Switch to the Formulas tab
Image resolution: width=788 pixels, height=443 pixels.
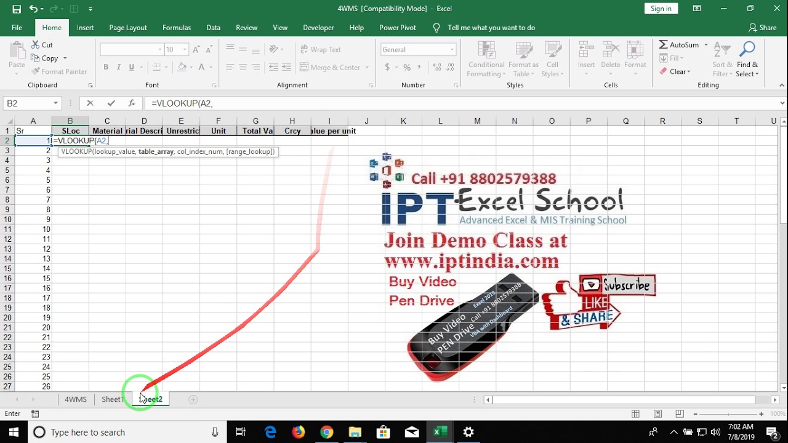[177, 28]
